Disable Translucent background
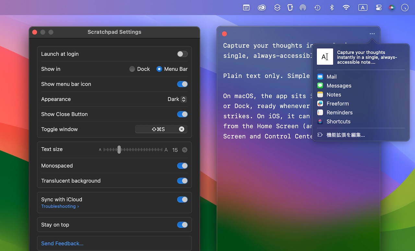 pos(182,181)
